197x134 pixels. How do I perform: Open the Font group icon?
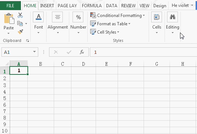click(x=38, y=17)
